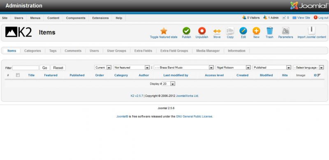Sort by the Created column header
This screenshot has width=329, height=160.
(x=242, y=75)
